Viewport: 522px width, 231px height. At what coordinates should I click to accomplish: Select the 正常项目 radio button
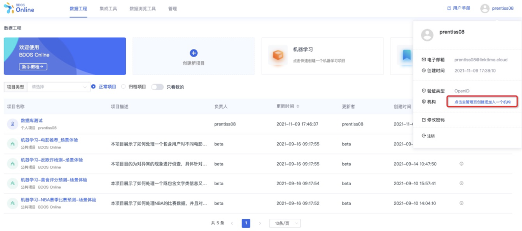click(94, 87)
